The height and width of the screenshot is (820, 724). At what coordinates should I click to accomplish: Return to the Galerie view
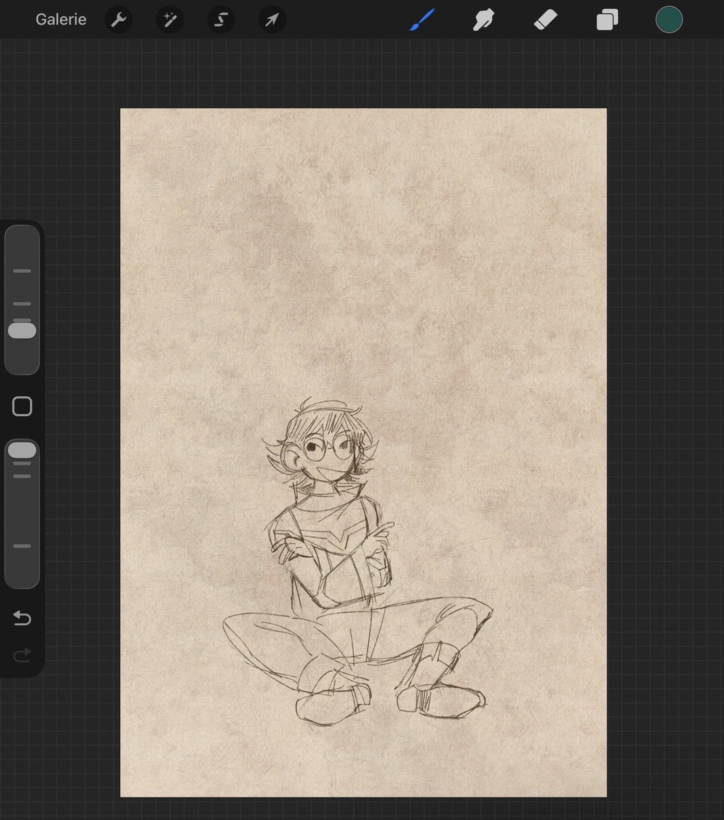(61, 19)
